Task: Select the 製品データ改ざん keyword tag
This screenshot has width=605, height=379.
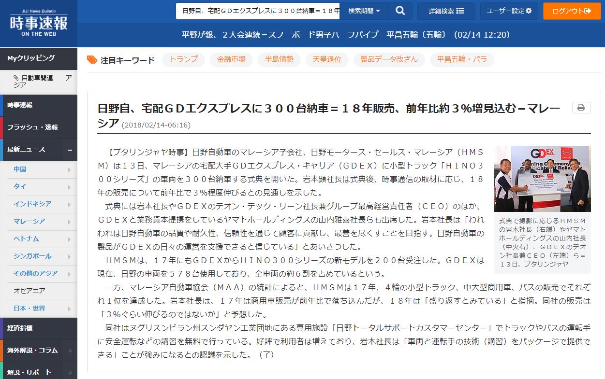Action: [389, 59]
